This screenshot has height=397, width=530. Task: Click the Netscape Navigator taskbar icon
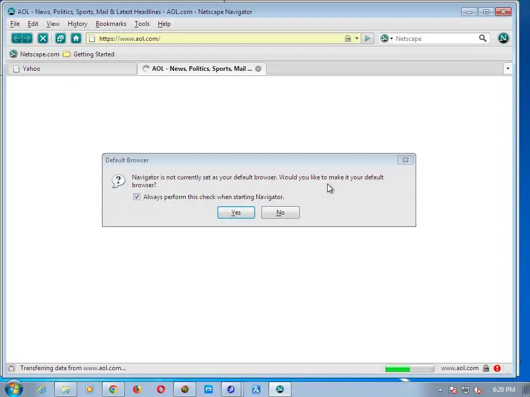pos(280,389)
